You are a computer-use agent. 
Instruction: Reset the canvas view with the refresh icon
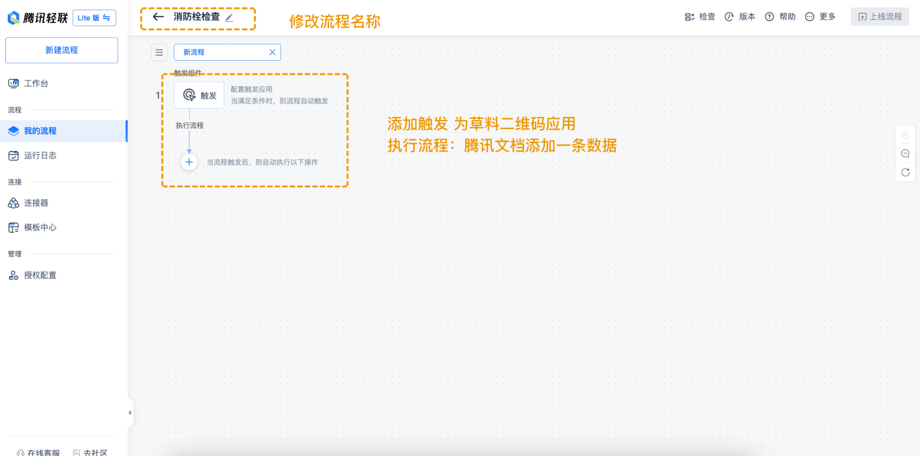(905, 172)
